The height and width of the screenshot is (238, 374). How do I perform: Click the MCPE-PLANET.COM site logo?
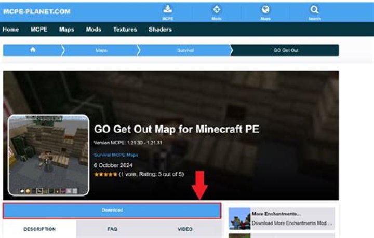[x=37, y=11]
